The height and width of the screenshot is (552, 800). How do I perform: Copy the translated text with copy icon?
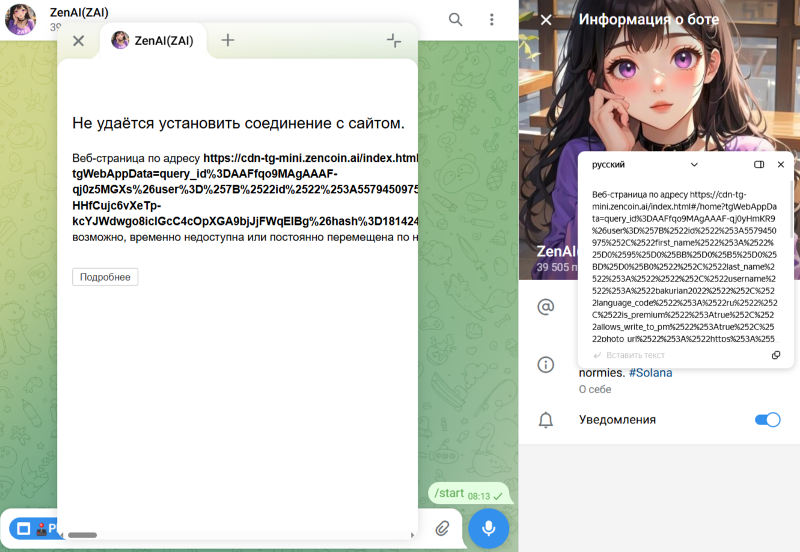[776, 355]
